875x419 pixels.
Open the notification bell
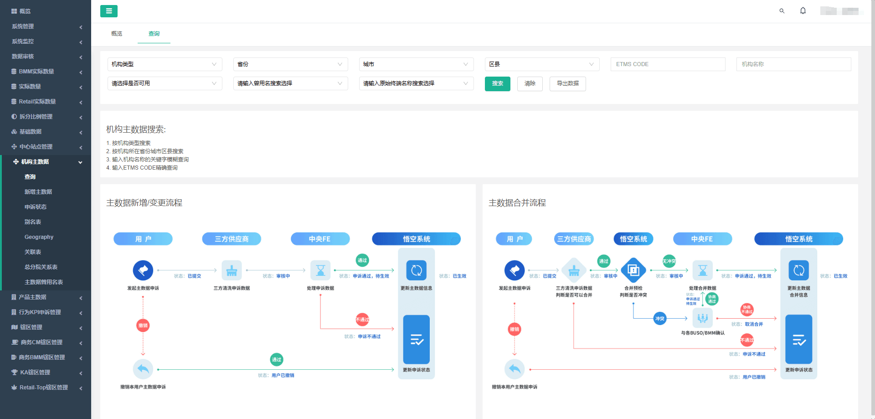click(803, 10)
